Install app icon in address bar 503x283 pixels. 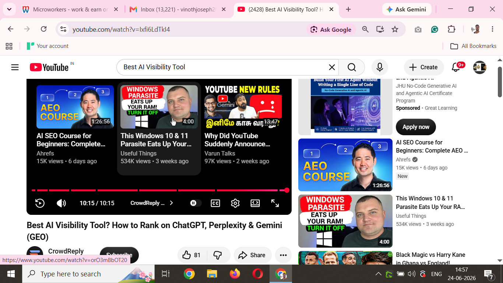(380, 29)
